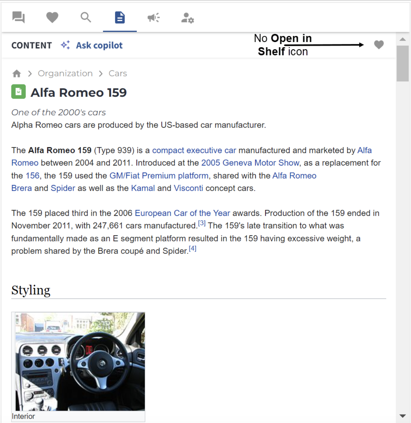
Task: Open Organization breadcrumb
Action: click(x=65, y=74)
